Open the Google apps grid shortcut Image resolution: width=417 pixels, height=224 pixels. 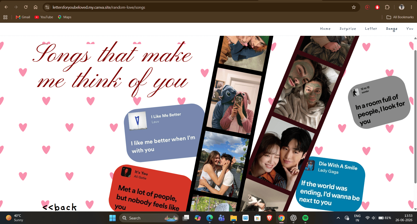(x=5, y=17)
